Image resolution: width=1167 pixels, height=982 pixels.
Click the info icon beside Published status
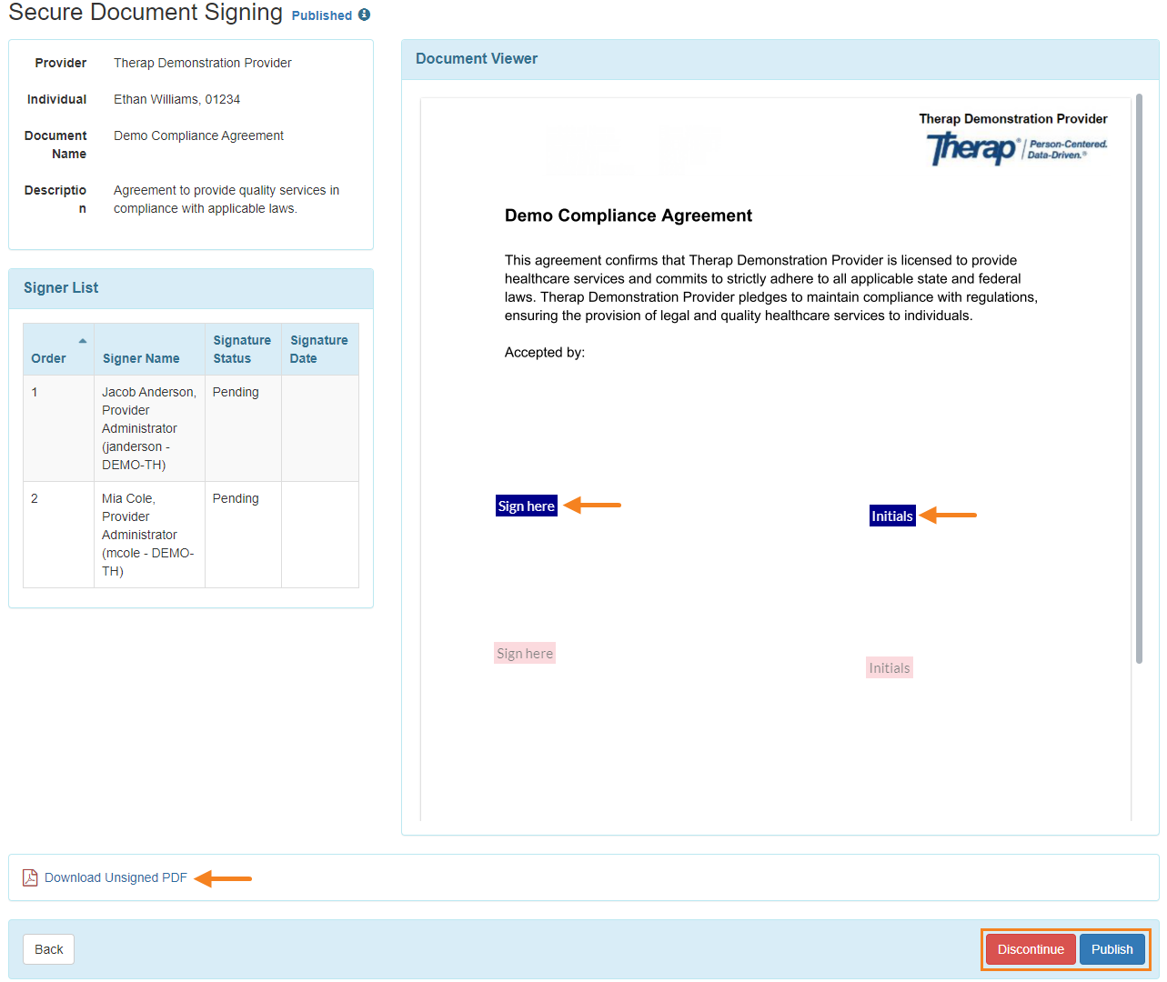(364, 15)
